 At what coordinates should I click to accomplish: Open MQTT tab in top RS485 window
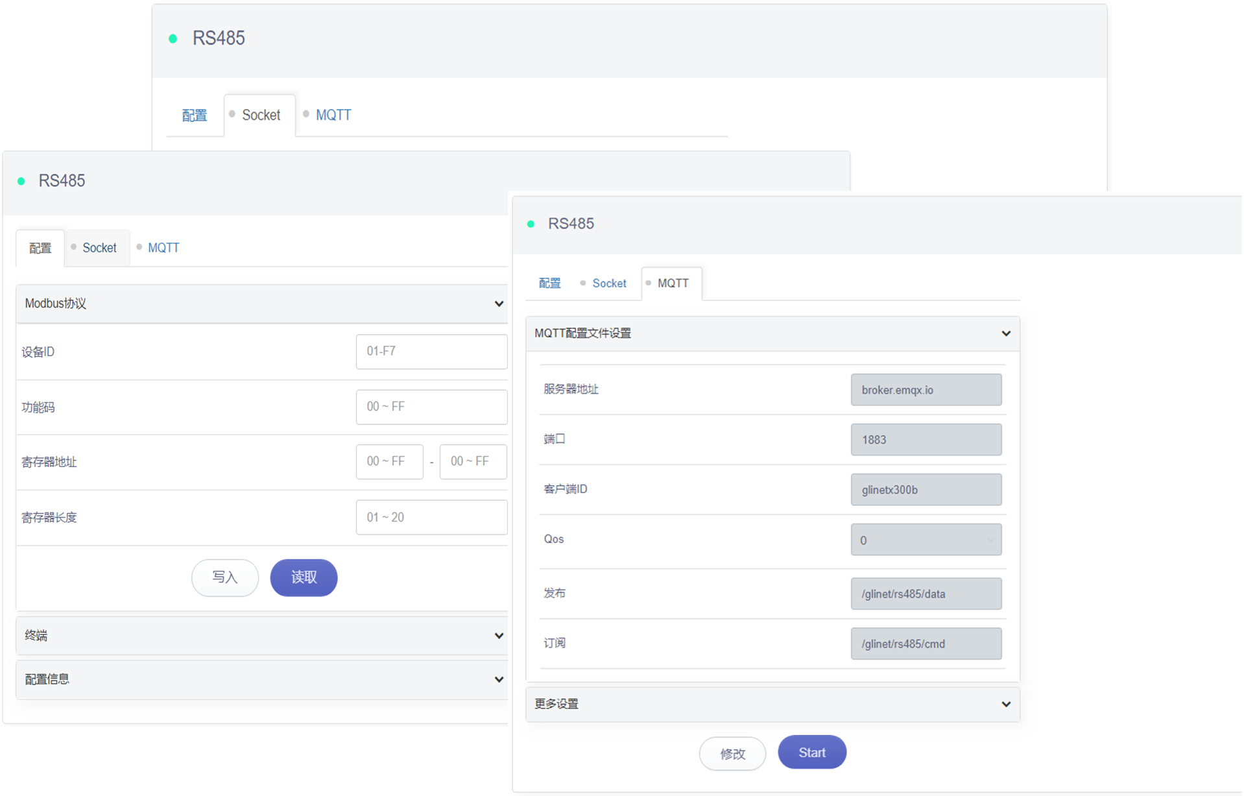333,115
